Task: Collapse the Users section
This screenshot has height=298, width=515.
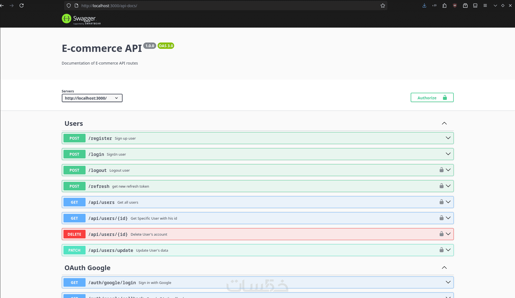Action: click(x=444, y=123)
